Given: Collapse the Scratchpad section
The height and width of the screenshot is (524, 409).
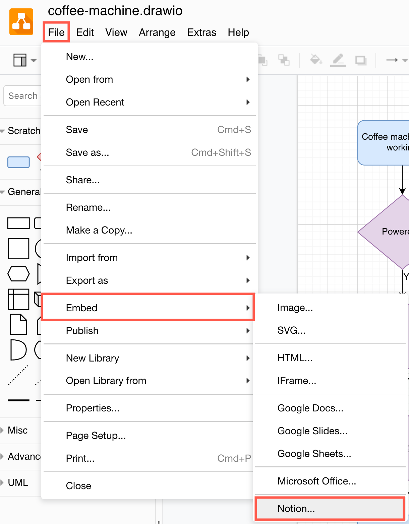Looking at the screenshot, I should click(x=3, y=131).
